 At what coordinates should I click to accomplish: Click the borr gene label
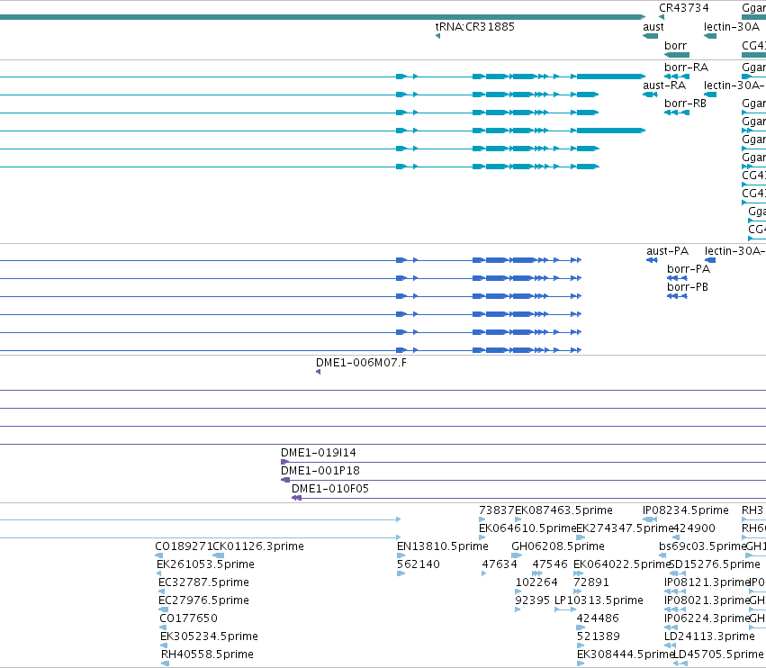[675, 46]
